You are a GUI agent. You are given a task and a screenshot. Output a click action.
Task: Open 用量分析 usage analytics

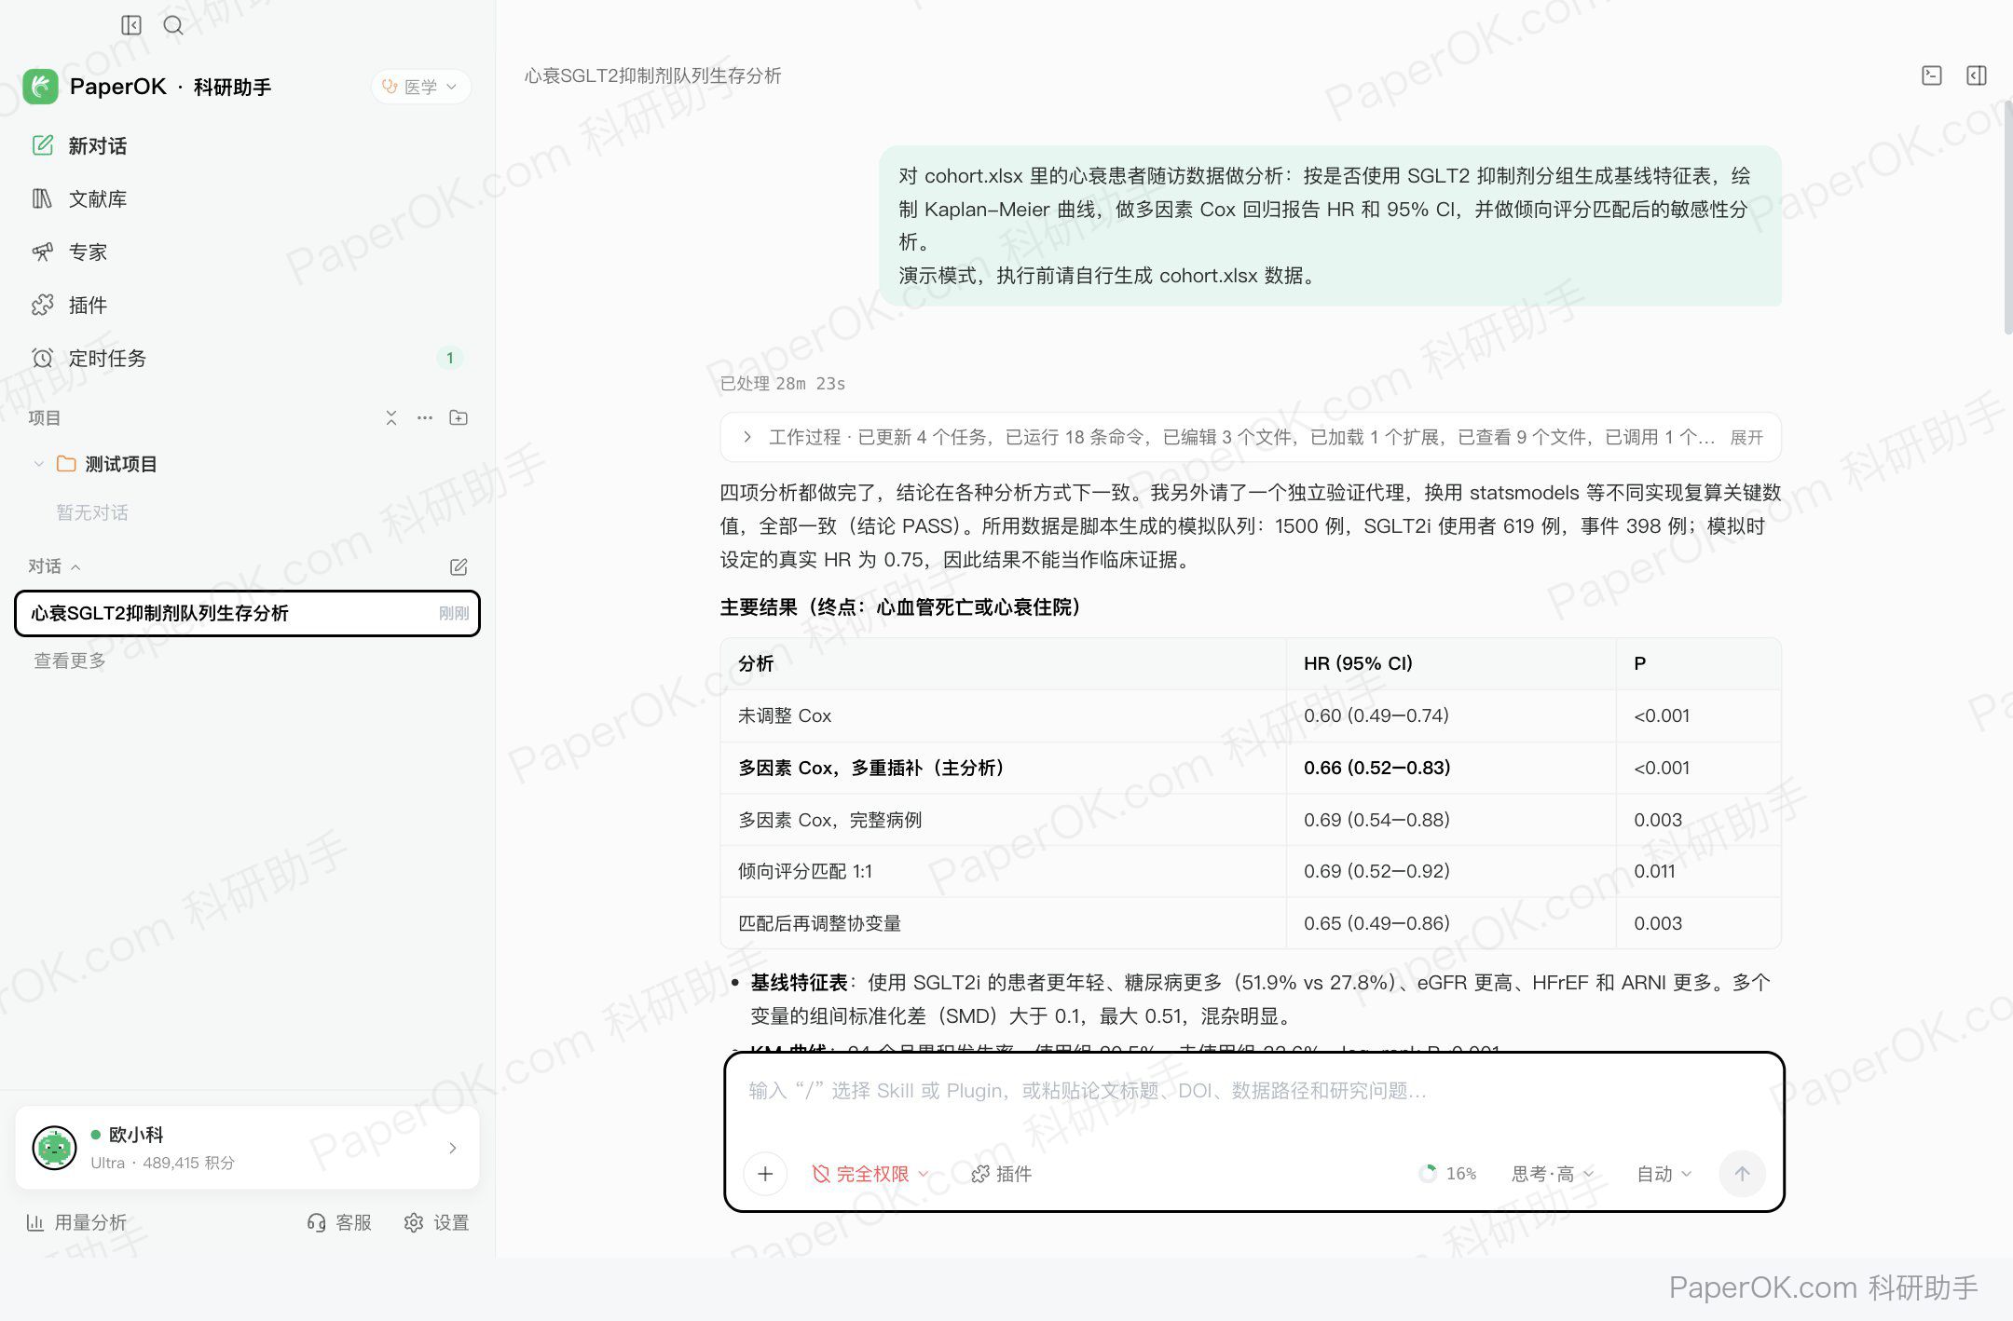(76, 1222)
